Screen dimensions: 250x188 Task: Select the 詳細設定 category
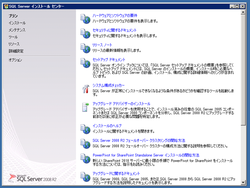click(x=16, y=51)
